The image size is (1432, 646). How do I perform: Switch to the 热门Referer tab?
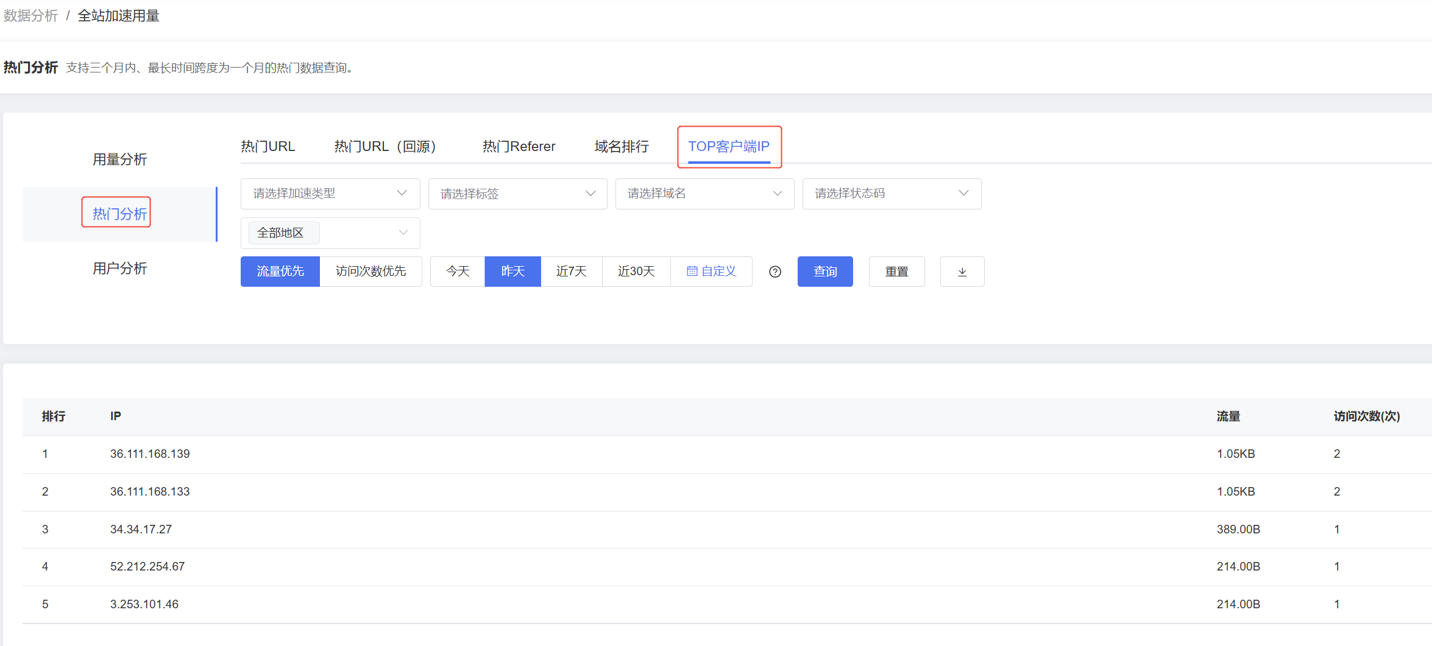pos(519,146)
